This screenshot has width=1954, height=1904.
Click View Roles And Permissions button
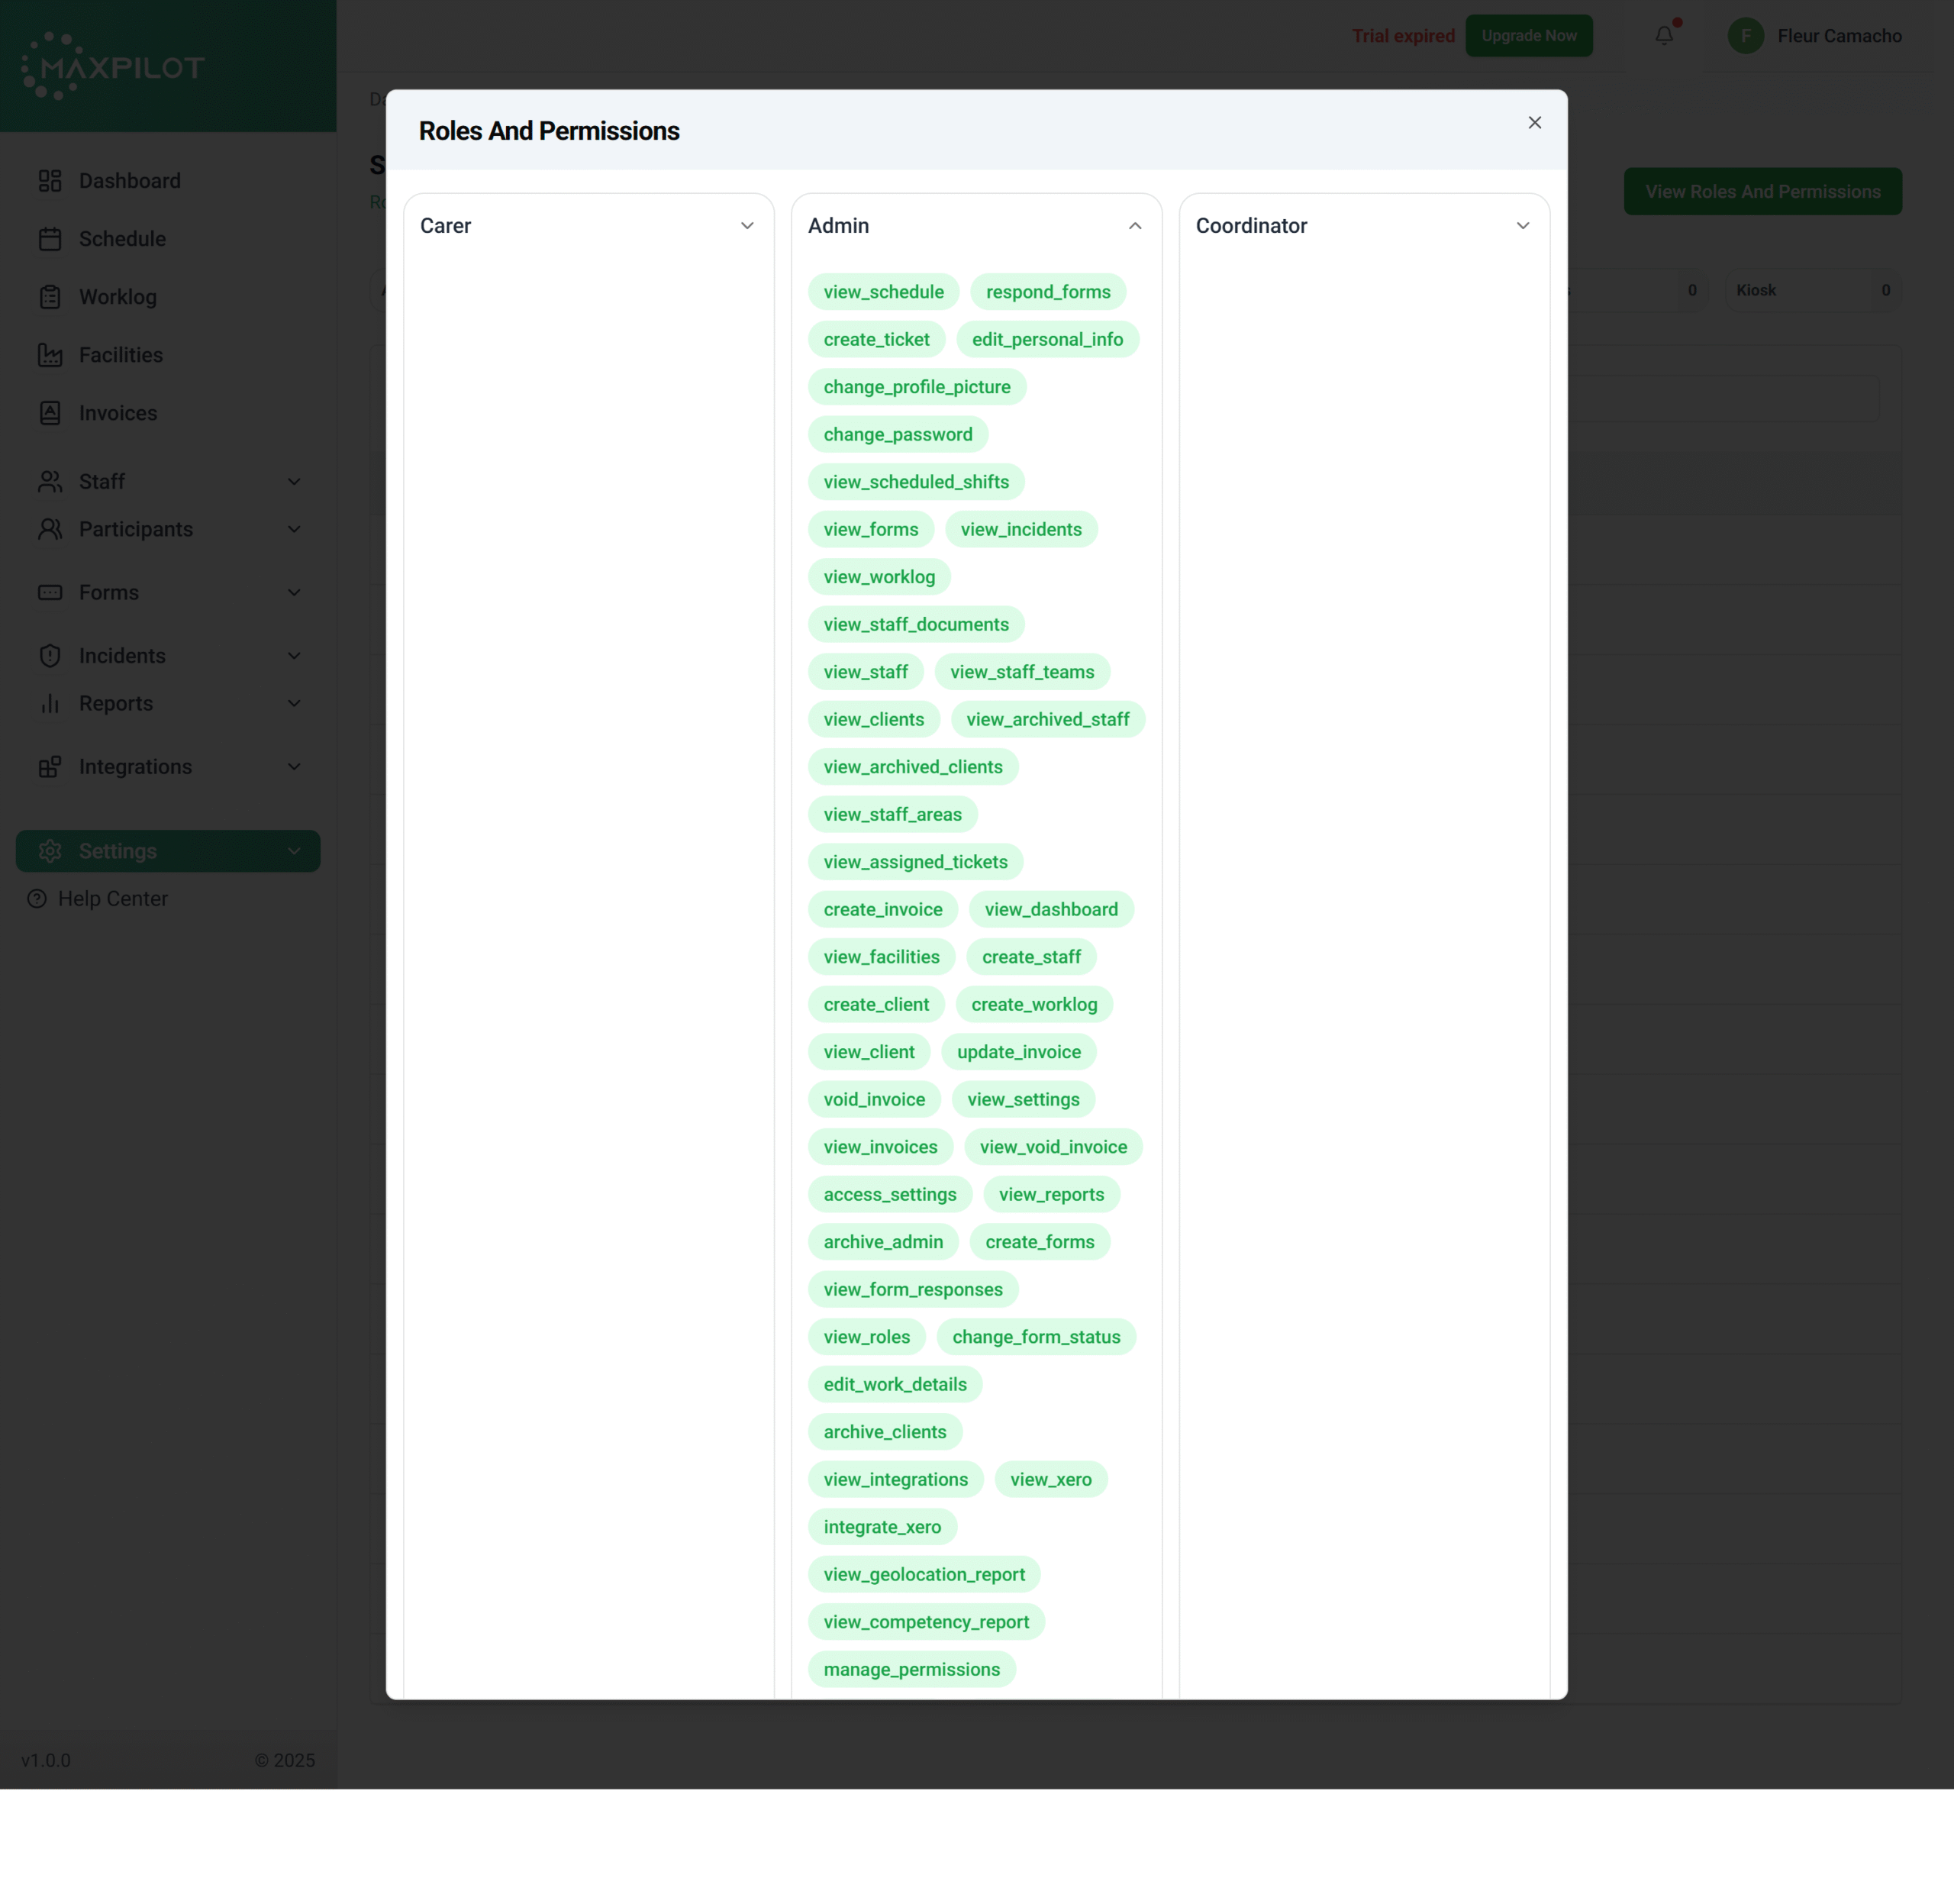pyautogui.click(x=1762, y=192)
